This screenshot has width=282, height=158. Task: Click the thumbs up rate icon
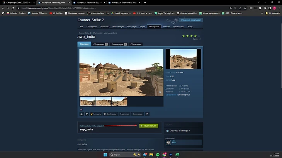click(x=82, y=114)
